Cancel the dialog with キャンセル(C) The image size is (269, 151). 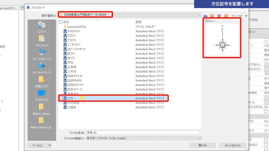pyautogui.click(x=232, y=145)
